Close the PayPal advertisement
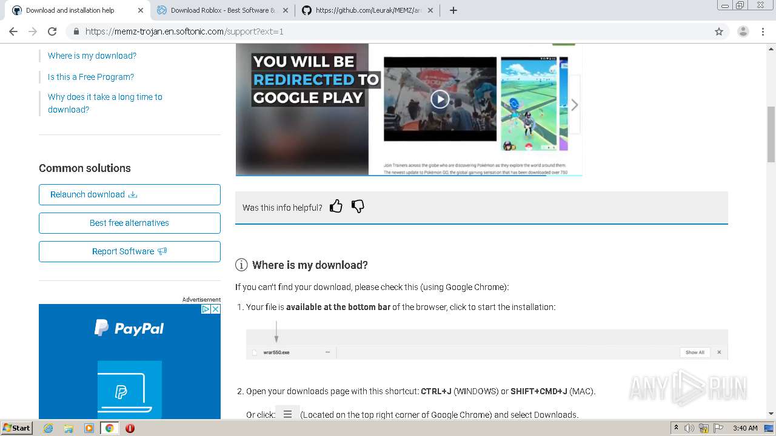Image resolution: width=776 pixels, height=436 pixels. click(216, 309)
